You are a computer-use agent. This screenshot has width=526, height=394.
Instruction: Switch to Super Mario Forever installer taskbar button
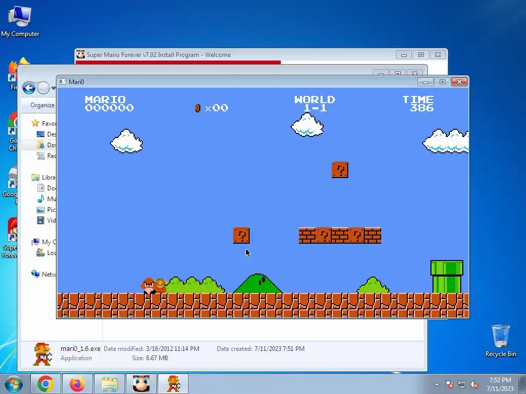141,384
